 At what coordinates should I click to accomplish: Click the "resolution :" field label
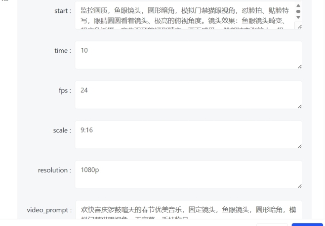(x=54, y=170)
